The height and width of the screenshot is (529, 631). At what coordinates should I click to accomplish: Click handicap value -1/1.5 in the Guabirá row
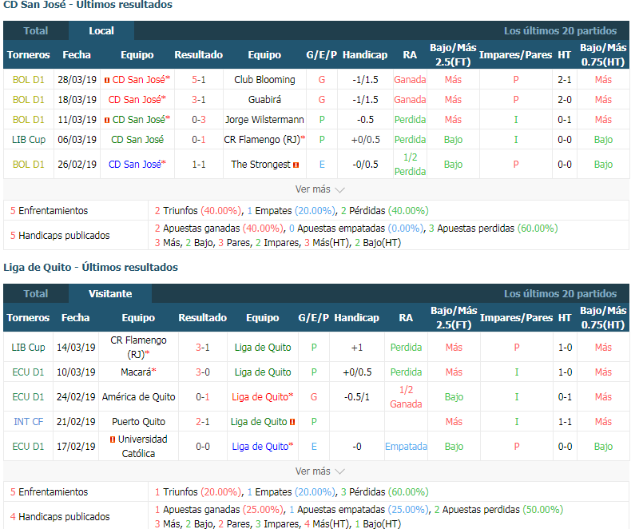(x=365, y=99)
